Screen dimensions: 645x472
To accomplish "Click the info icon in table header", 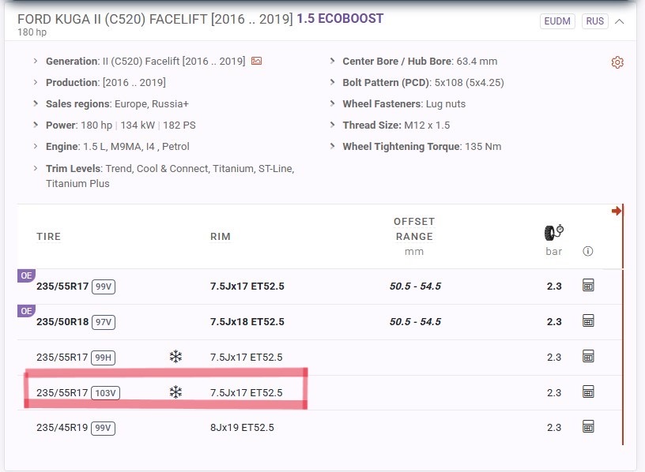I will point(587,251).
